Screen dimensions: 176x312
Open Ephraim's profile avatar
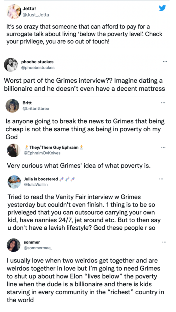click(13, 150)
